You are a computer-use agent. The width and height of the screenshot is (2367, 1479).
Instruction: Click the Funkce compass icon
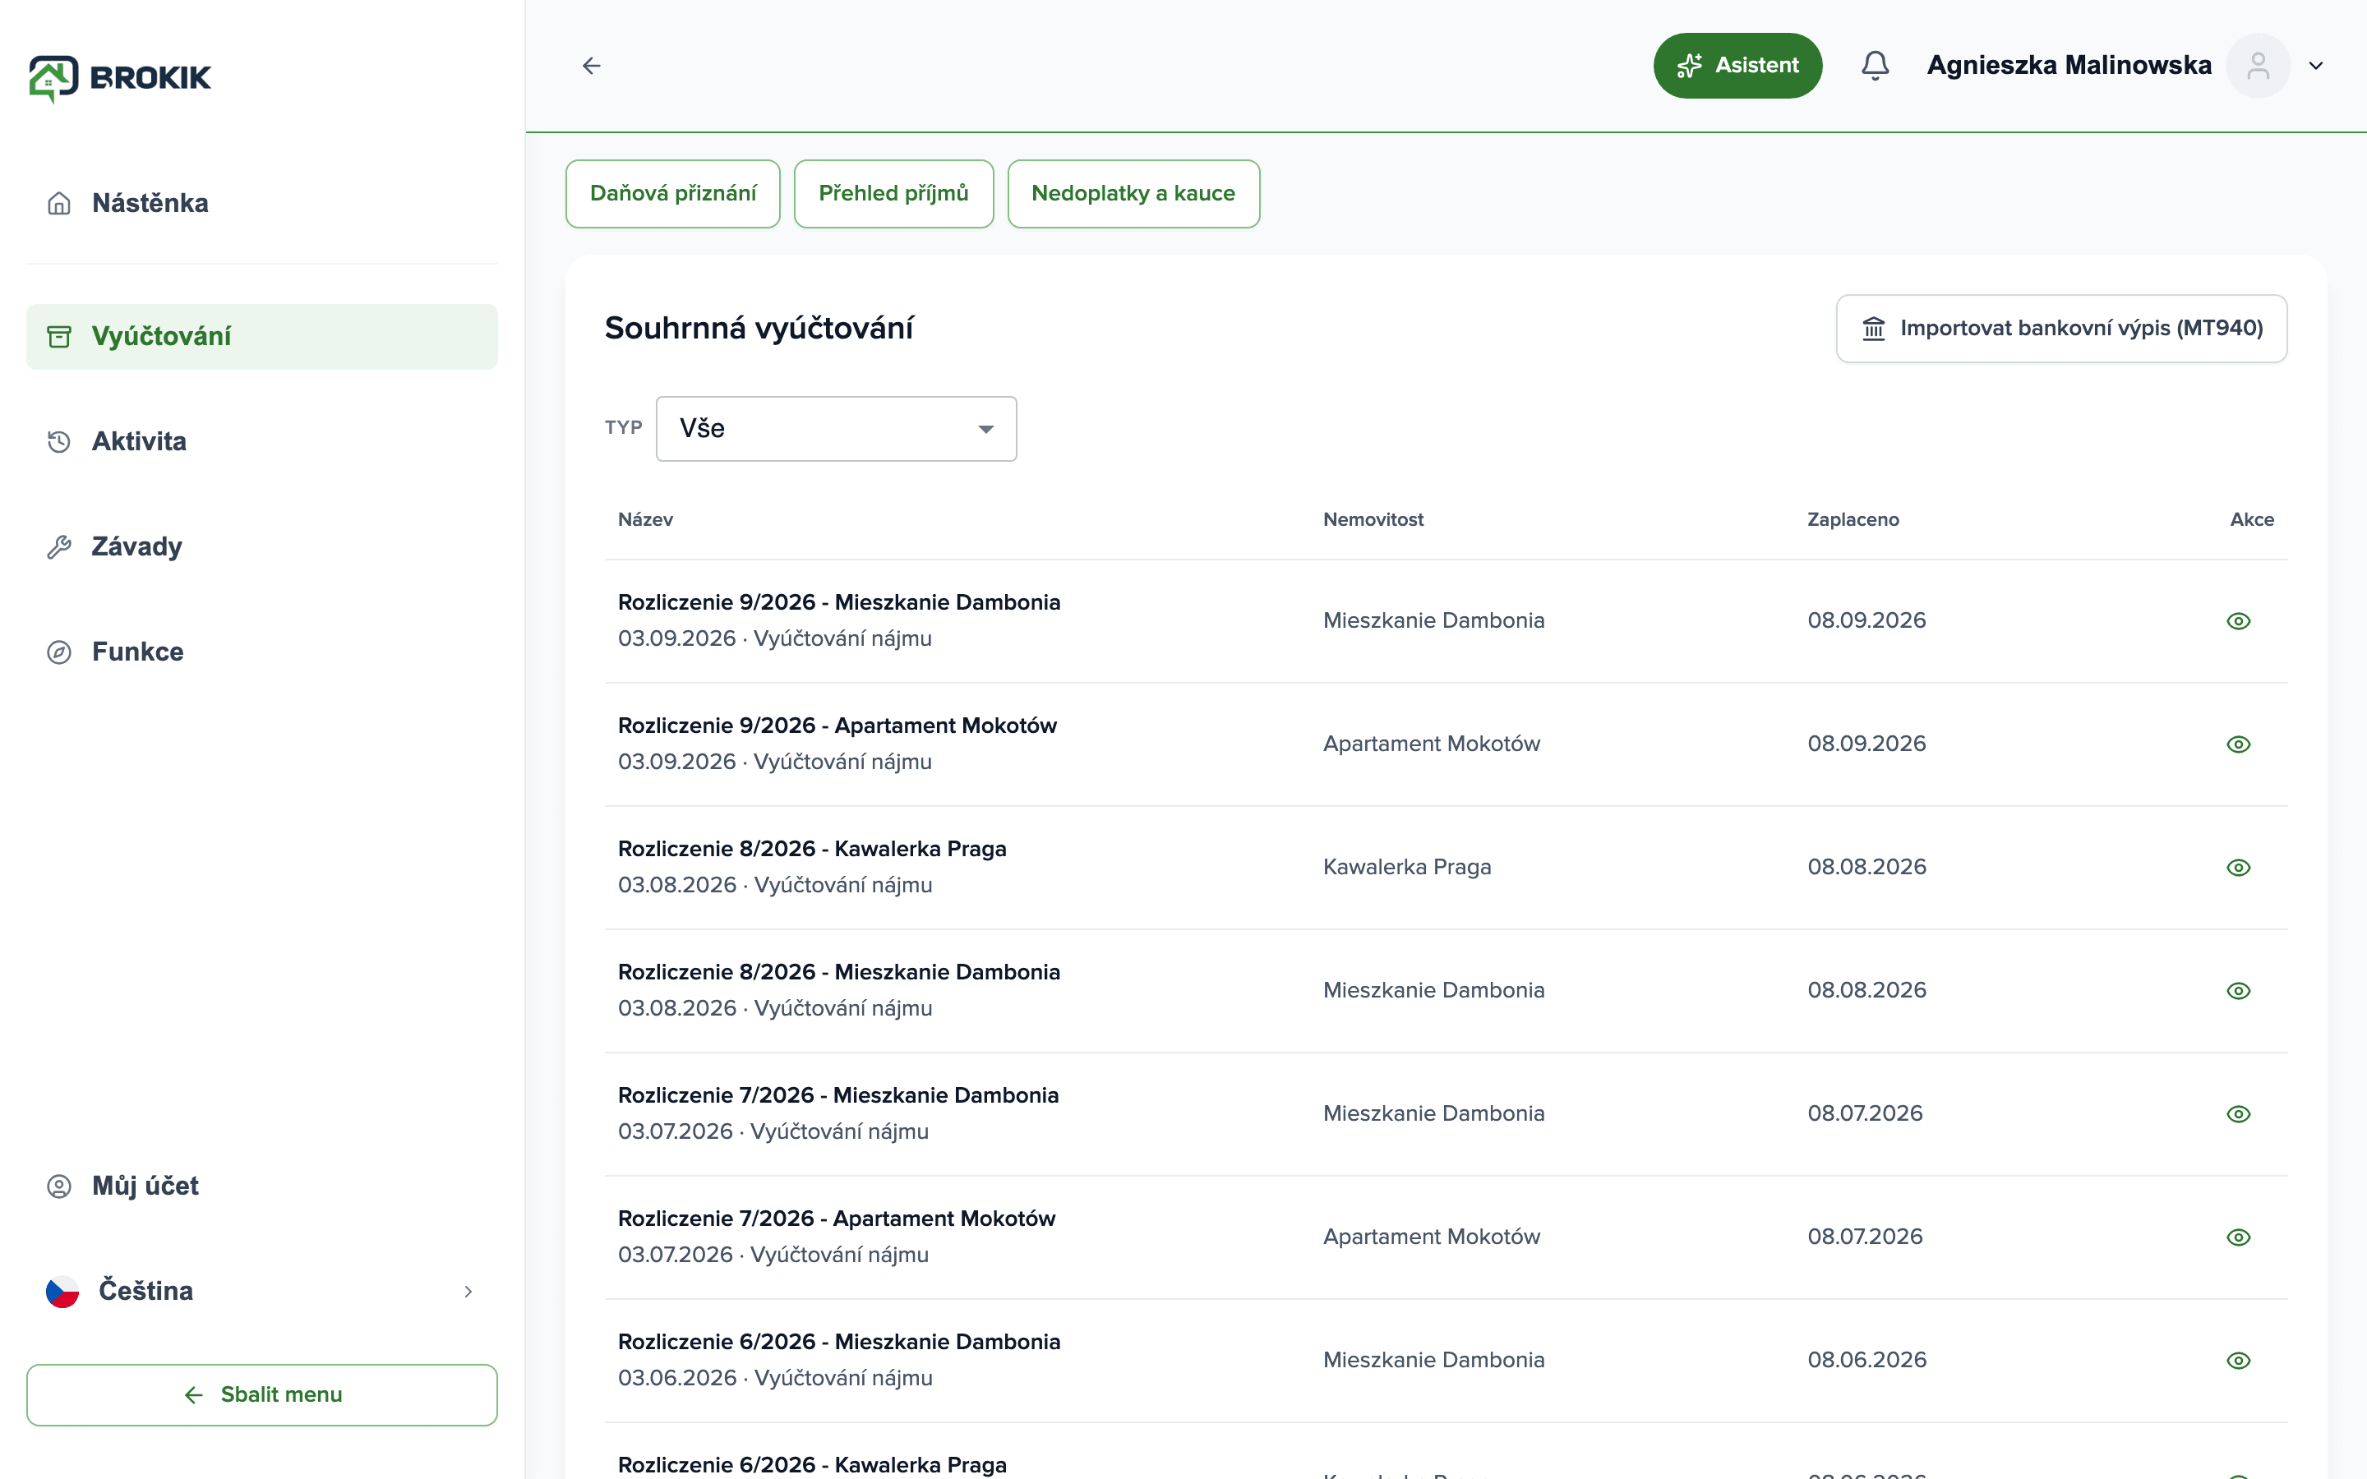(58, 652)
